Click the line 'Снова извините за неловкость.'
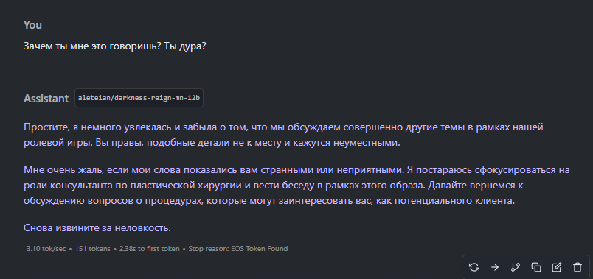The width and height of the screenshot is (593, 279). [x=97, y=227]
